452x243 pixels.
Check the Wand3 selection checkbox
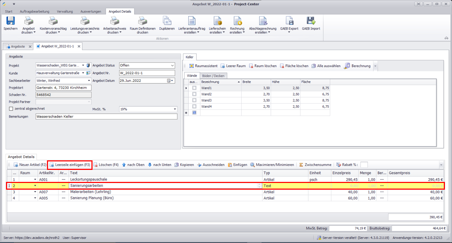(x=194, y=100)
